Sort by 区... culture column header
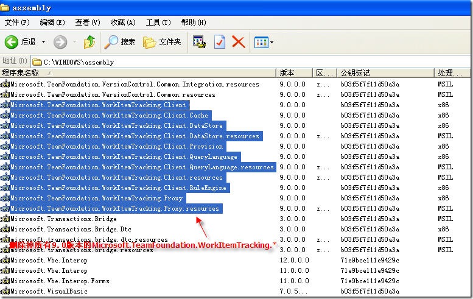The image size is (473, 299). click(324, 72)
